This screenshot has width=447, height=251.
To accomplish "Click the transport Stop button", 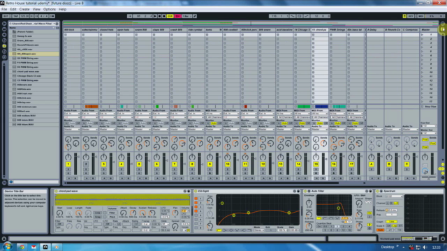I will [159, 16].
